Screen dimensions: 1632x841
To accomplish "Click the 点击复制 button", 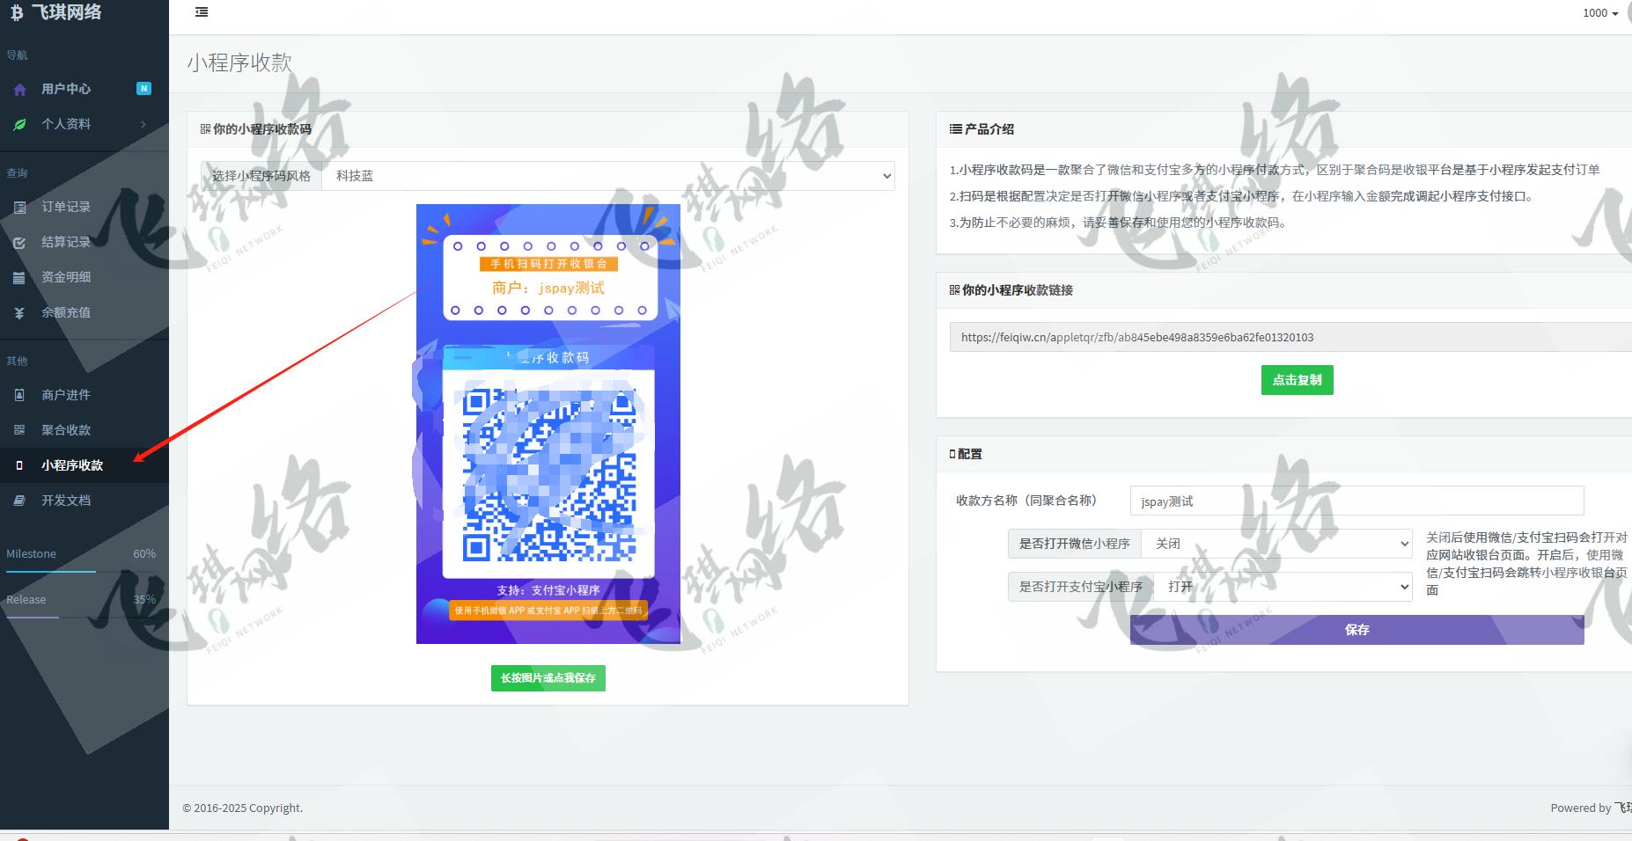I will (x=1297, y=380).
